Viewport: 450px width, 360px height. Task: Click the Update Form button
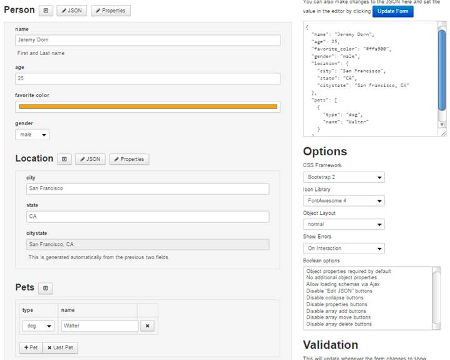[392, 11]
